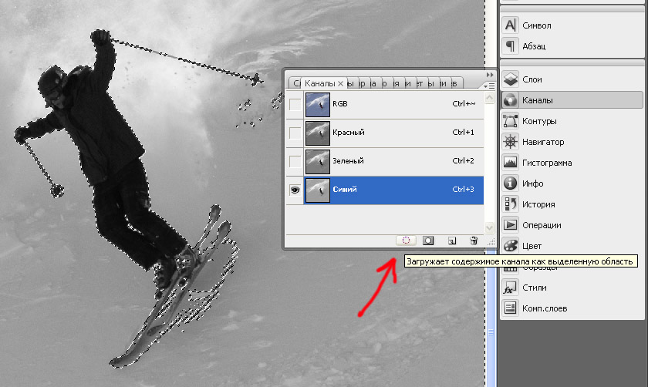Hide the Синий channel eye icon

[295, 190]
